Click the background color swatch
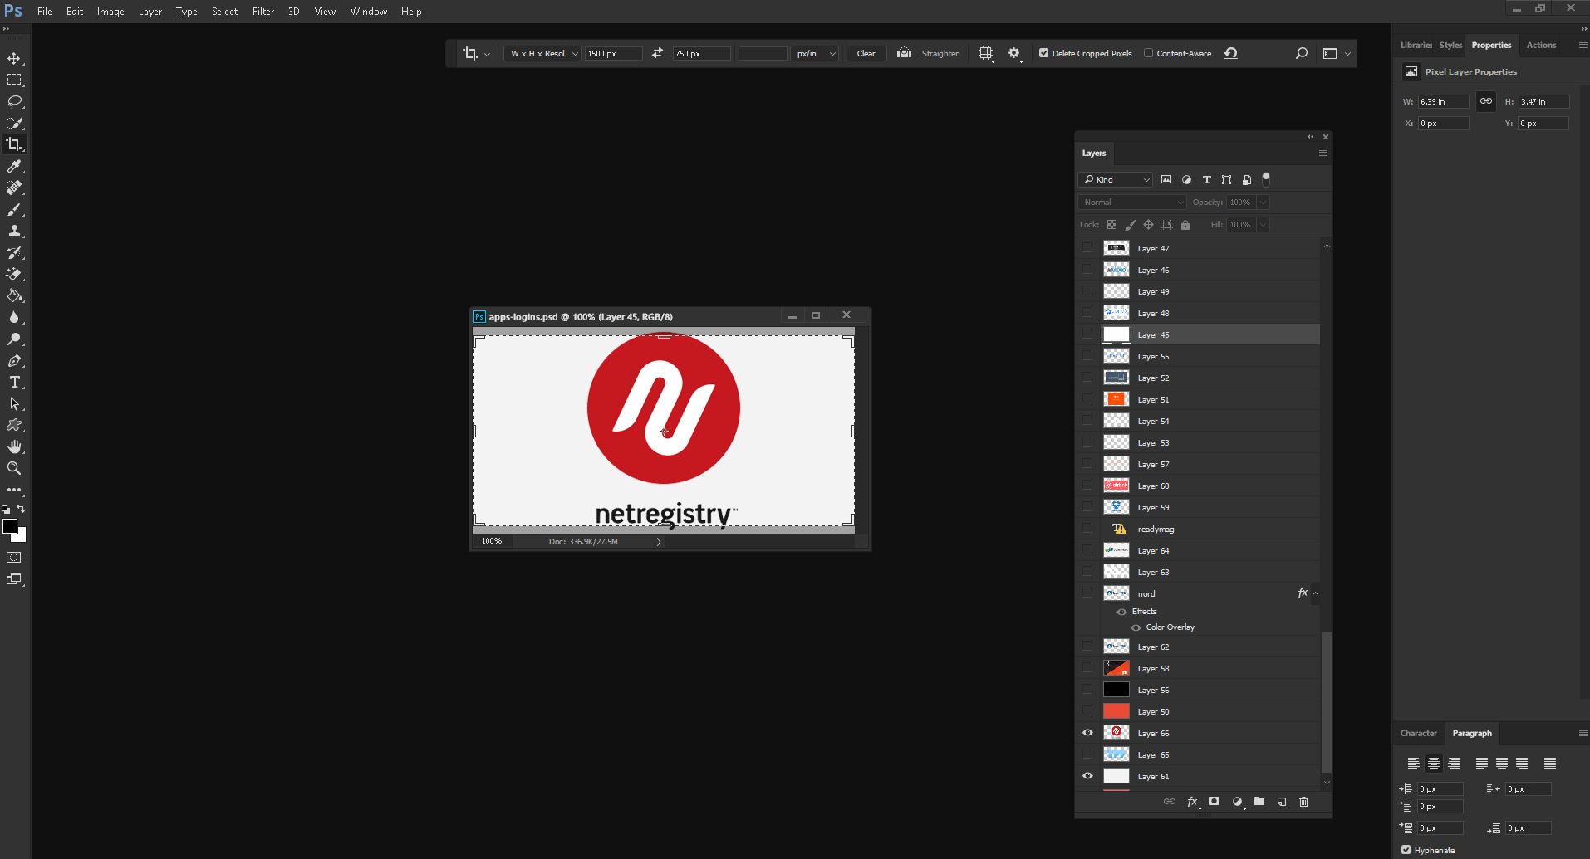This screenshot has width=1590, height=859. (x=21, y=537)
